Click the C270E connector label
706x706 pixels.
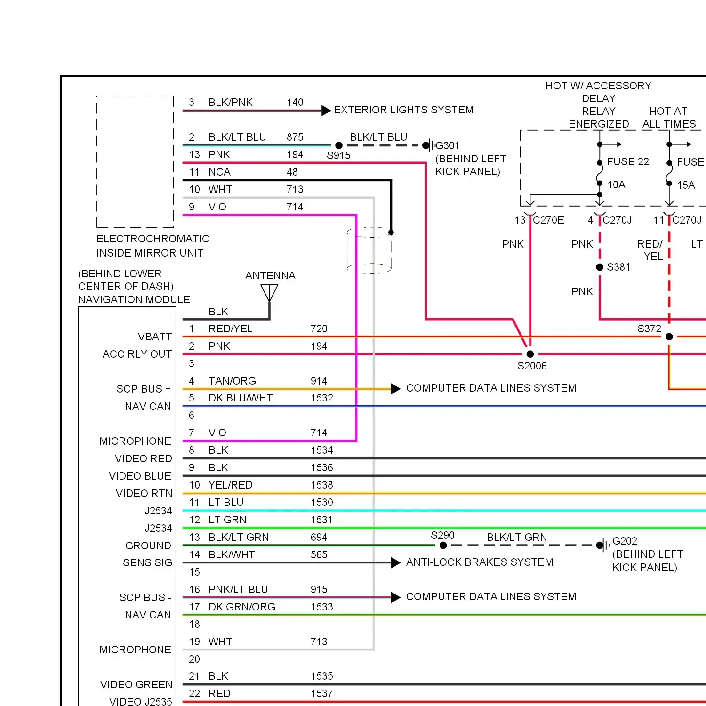click(548, 220)
